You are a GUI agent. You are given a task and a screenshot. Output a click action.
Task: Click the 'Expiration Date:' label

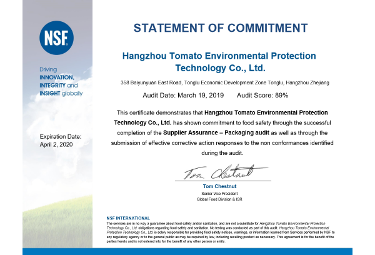(x=61, y=137)
